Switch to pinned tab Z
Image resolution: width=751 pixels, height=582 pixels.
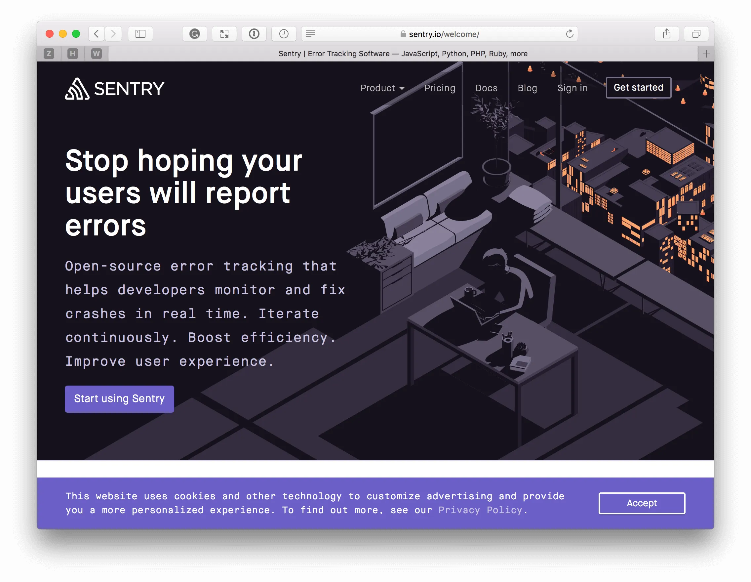point(49,54)
